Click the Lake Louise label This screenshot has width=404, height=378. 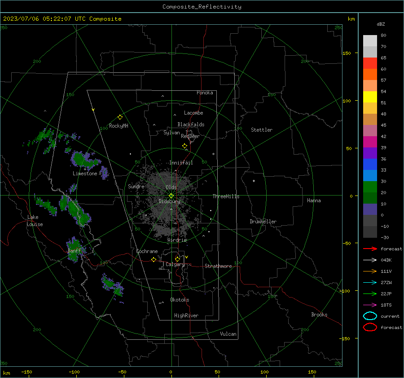point(35,221)
